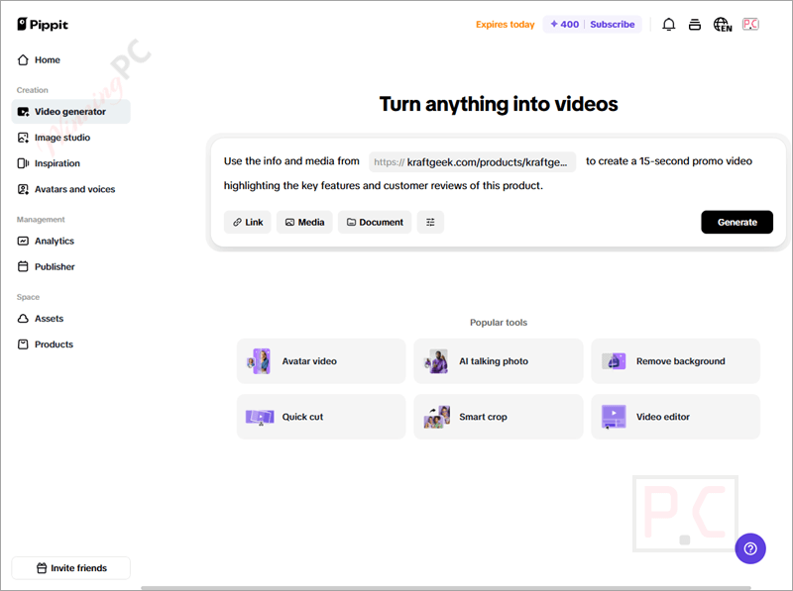793x591 pixels.
Task: Click Invite friends button
Action: click(70, 568)
